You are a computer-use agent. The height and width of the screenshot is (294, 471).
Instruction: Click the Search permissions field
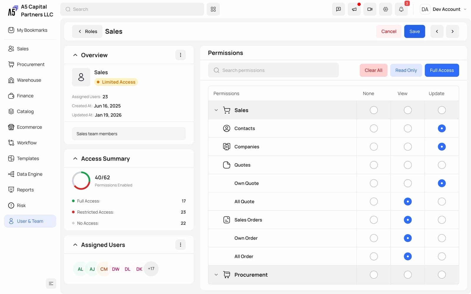(x=273, y=70)
